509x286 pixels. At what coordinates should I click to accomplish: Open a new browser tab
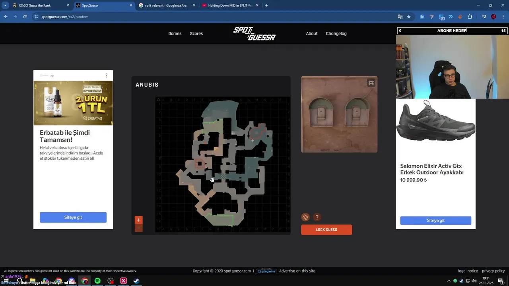pos(266,6)
